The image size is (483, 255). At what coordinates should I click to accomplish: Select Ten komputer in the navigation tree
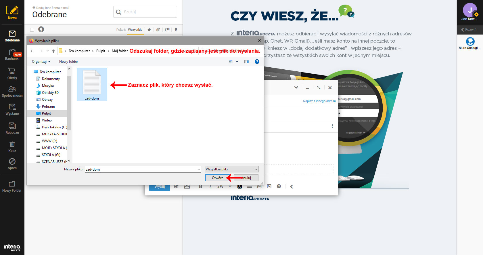click(50, 72)
